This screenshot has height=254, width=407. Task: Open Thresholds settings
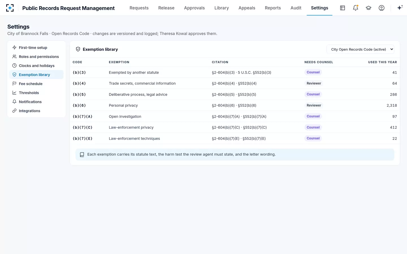[x=36, y=93]
